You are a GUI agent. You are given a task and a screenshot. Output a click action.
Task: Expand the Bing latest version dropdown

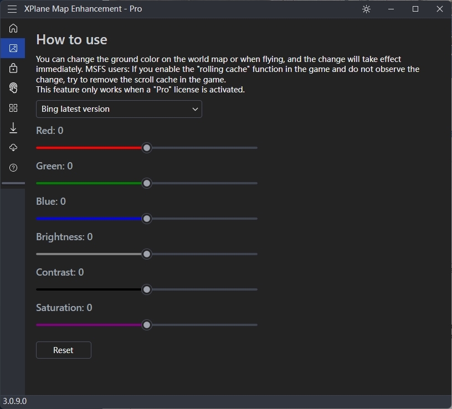click(119, 109)
